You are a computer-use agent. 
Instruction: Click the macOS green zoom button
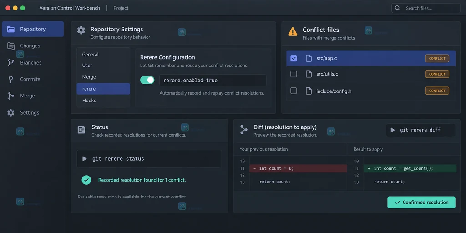(x=23, y=8)
